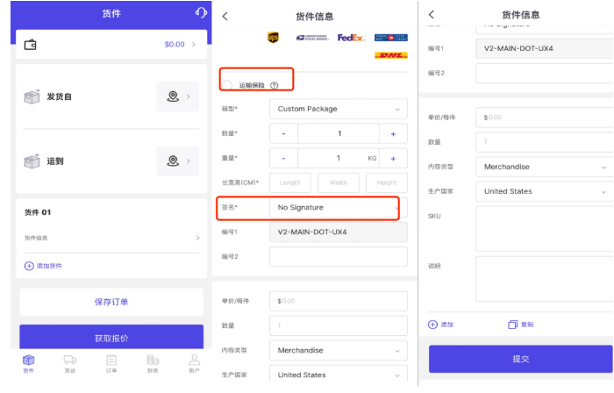This screenshot has width=614, height=393.
Task: Open the 签名 No Signature dropdown
Action: point(339,207)
